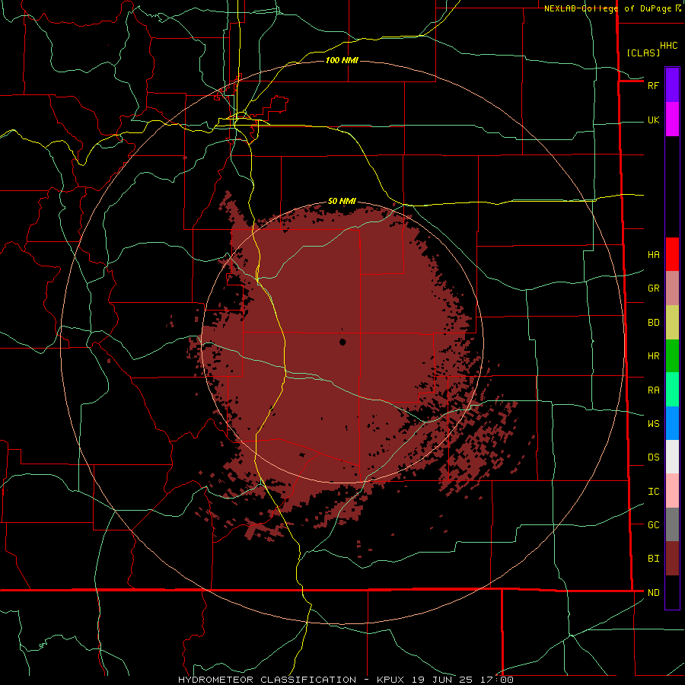Click the WS blue legend color block

coord(672,423)
